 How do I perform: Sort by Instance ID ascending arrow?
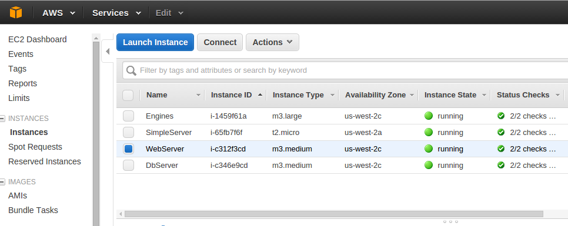click(x=260, y=95)
